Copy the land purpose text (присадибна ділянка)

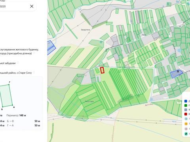point(34,53)
